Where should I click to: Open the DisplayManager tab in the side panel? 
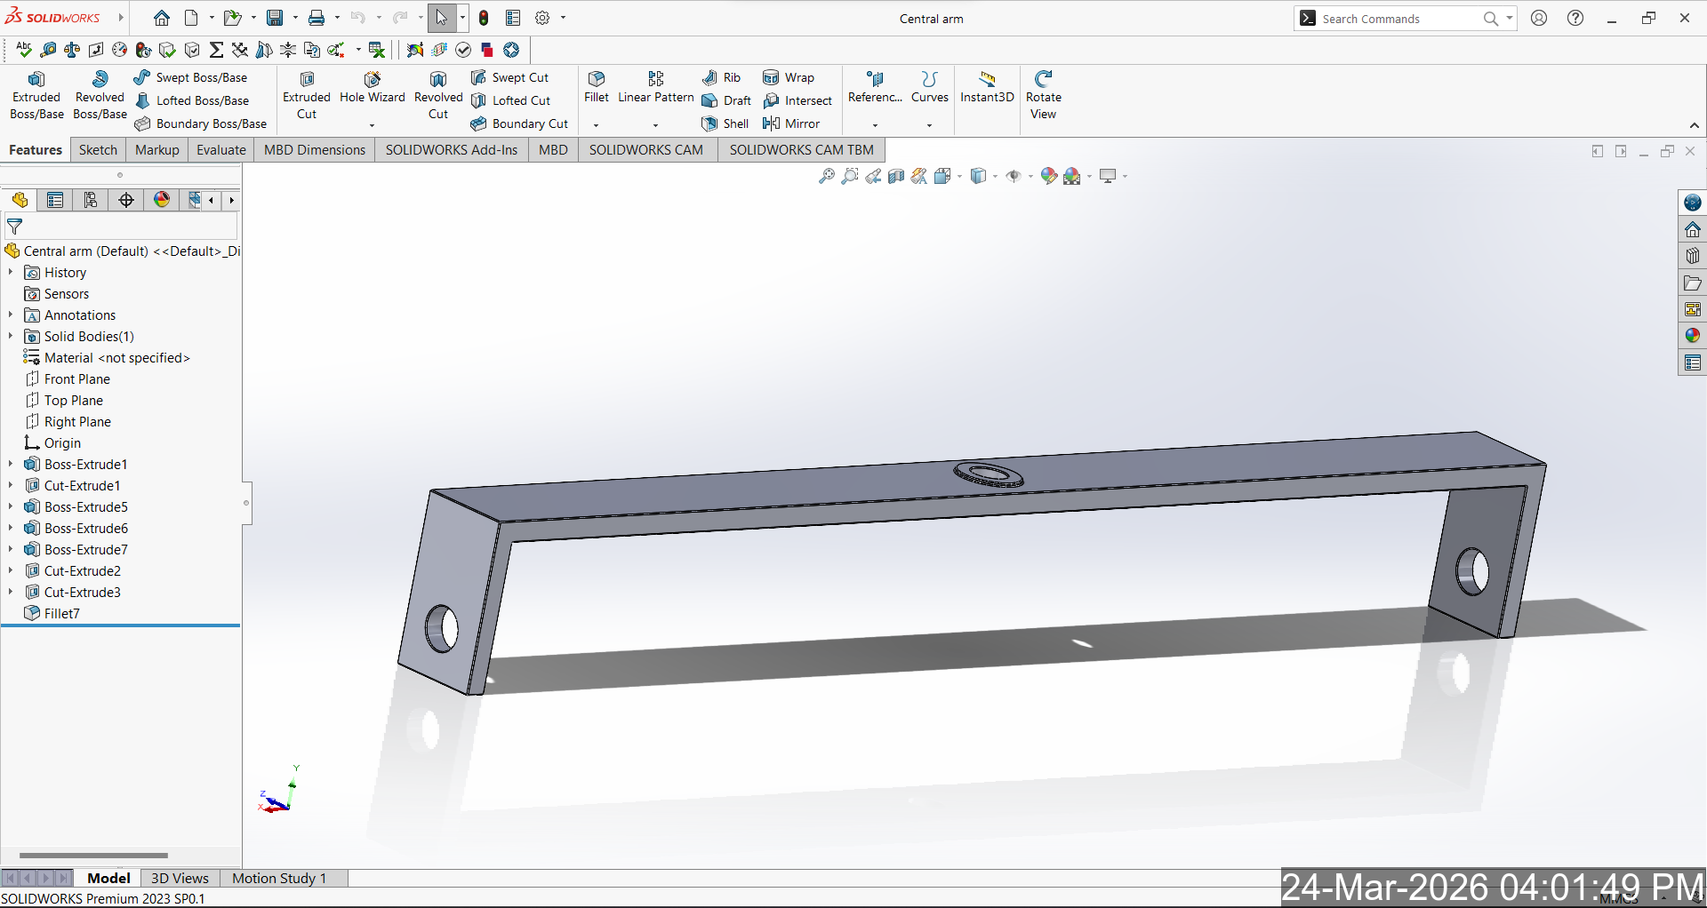162,200
